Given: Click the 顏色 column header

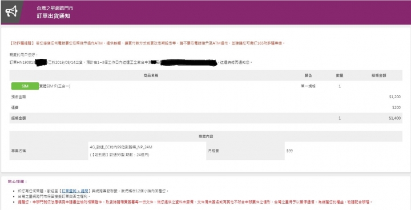Looking at the screenshot, I should pyautogui.click(x=308, y=75).
